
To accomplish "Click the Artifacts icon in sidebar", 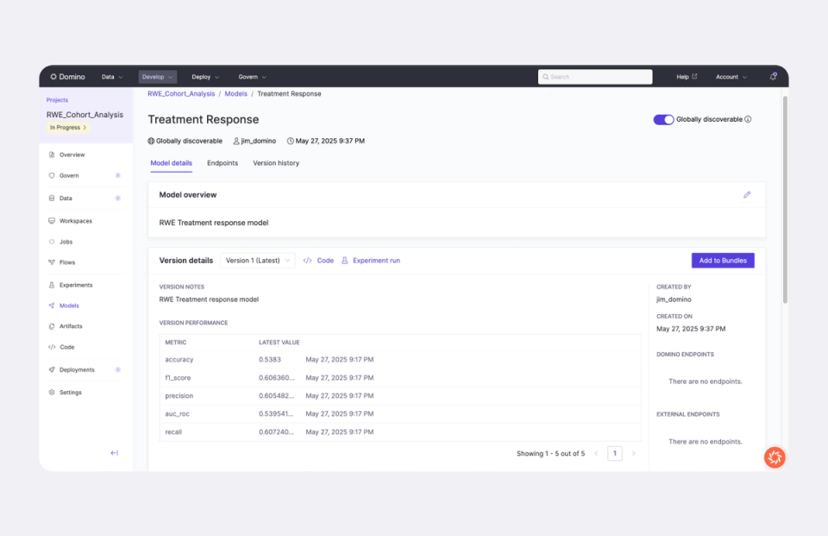I will pos(52,326).
